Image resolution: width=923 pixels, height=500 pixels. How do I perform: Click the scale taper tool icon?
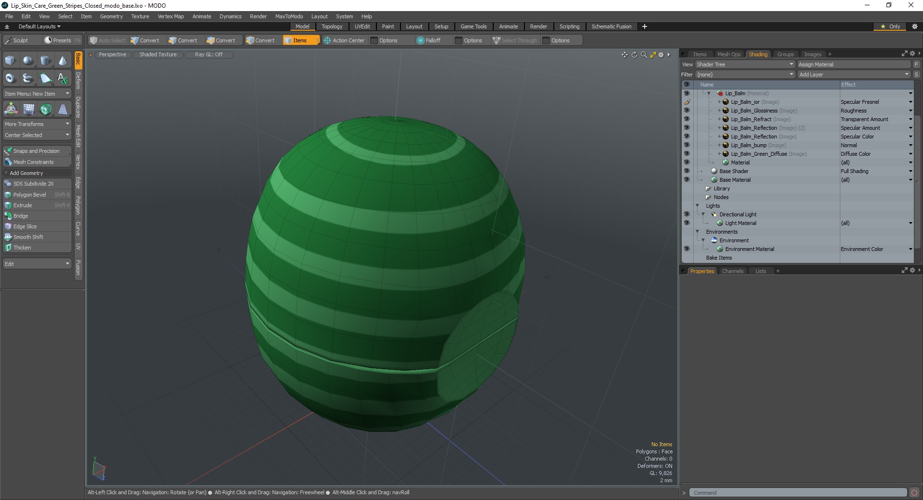point(63,110)
